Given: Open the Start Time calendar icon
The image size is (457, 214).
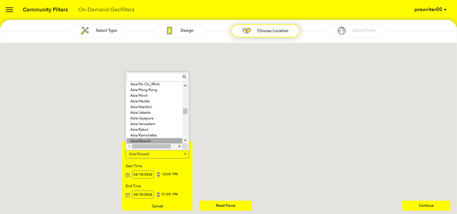Looking at the screenshot, I should click(128, 175).
